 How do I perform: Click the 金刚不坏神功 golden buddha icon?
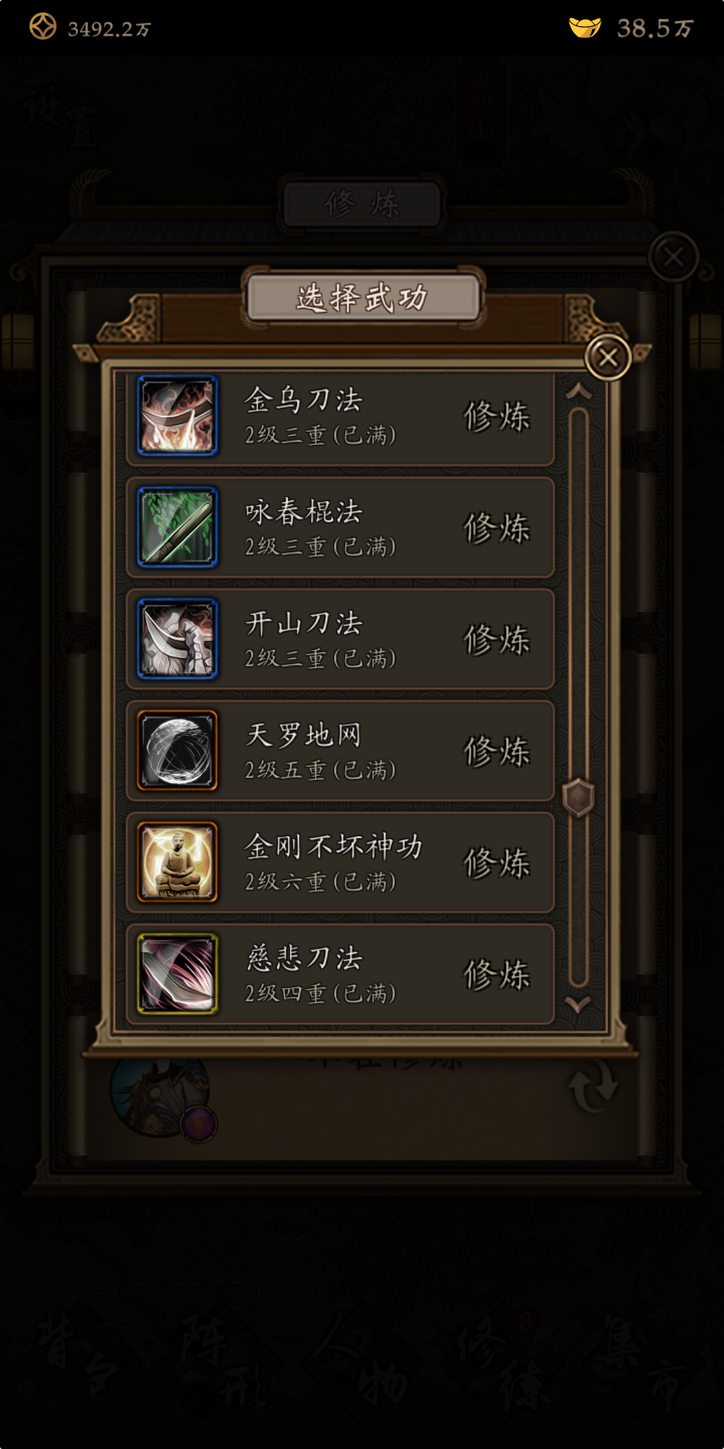[x=178, y=862]
